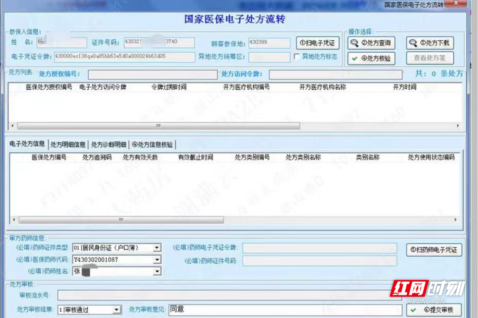Open the 药师证件类型 dropdown

click(157, 247)
